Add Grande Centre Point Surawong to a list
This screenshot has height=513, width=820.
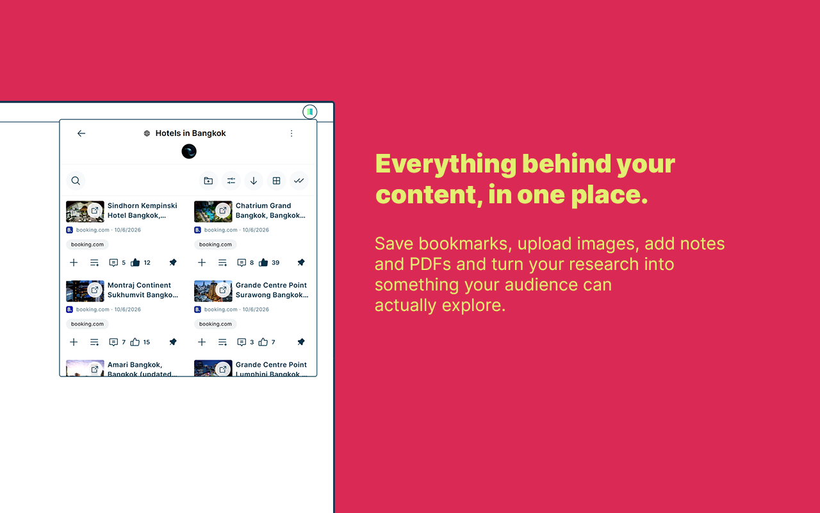(222, 342)
